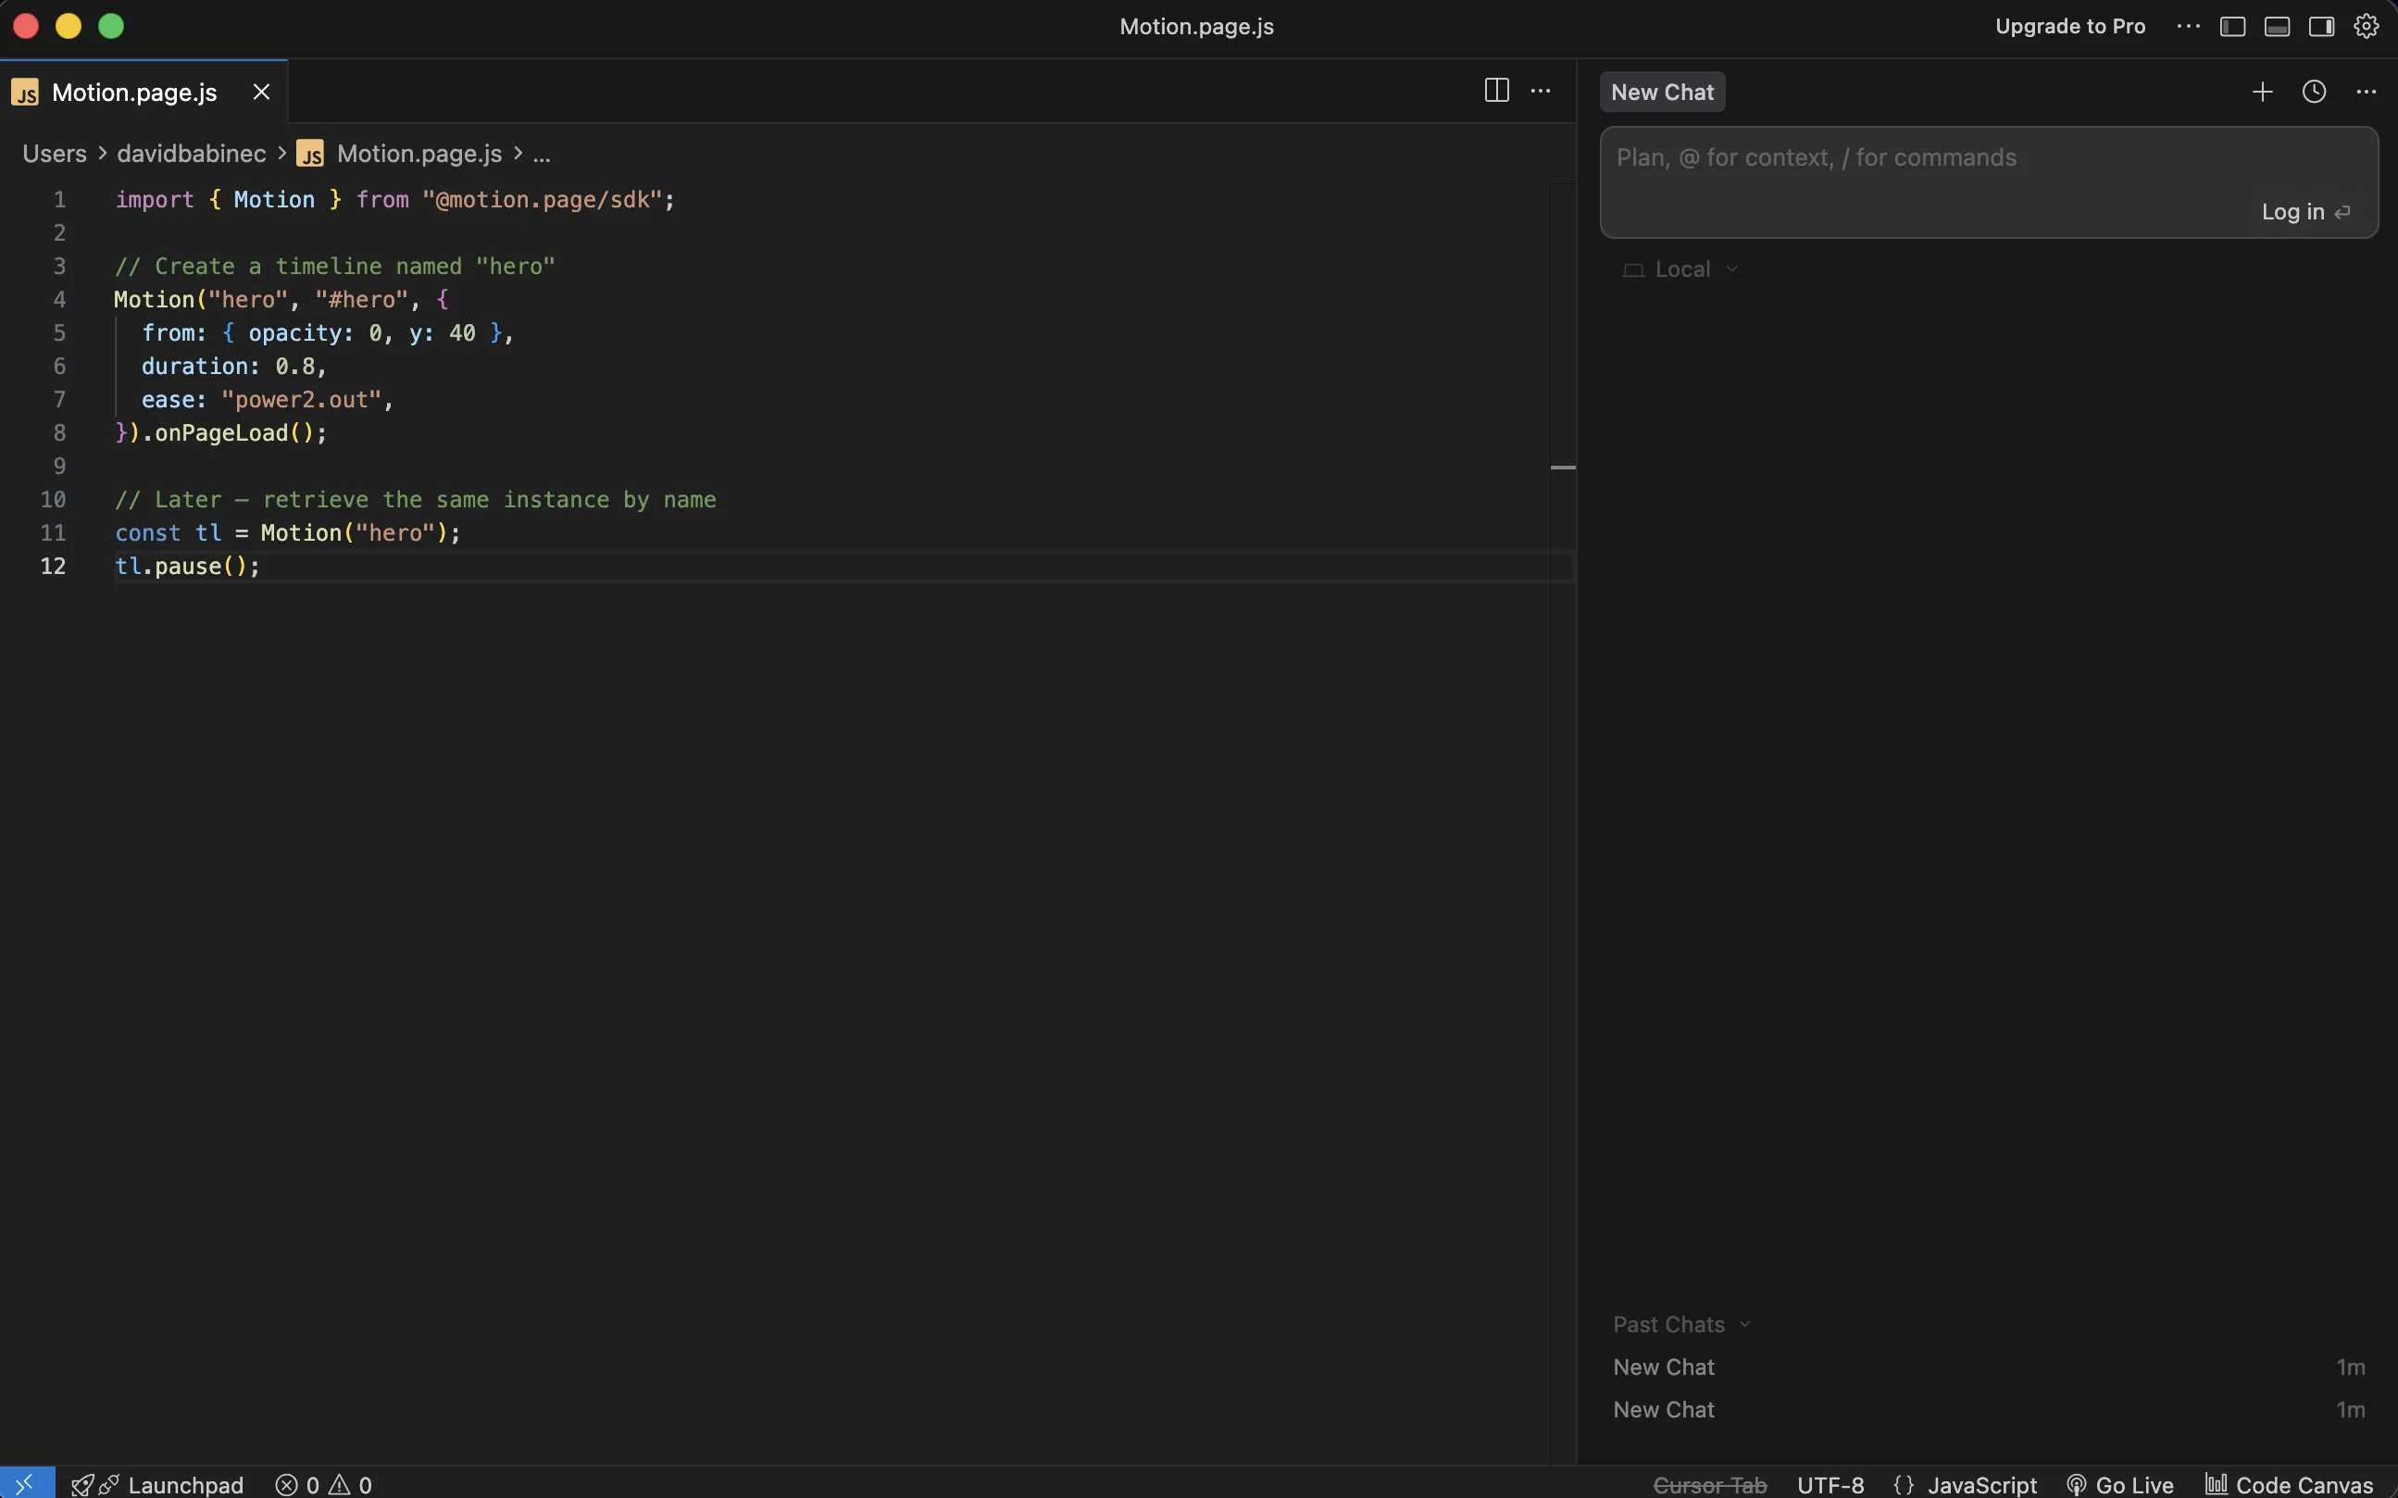This screenshot has width=2398, height=1498.
Task: Open editor more actions ellipsis menu
Action: (1541, 91)
